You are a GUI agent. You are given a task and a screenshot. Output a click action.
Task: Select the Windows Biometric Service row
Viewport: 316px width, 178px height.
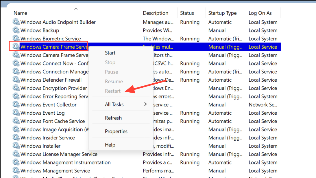pos(51,38)
